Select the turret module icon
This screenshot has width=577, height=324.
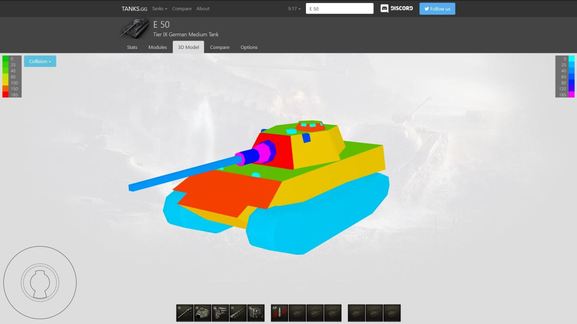(x=202, y=313)
